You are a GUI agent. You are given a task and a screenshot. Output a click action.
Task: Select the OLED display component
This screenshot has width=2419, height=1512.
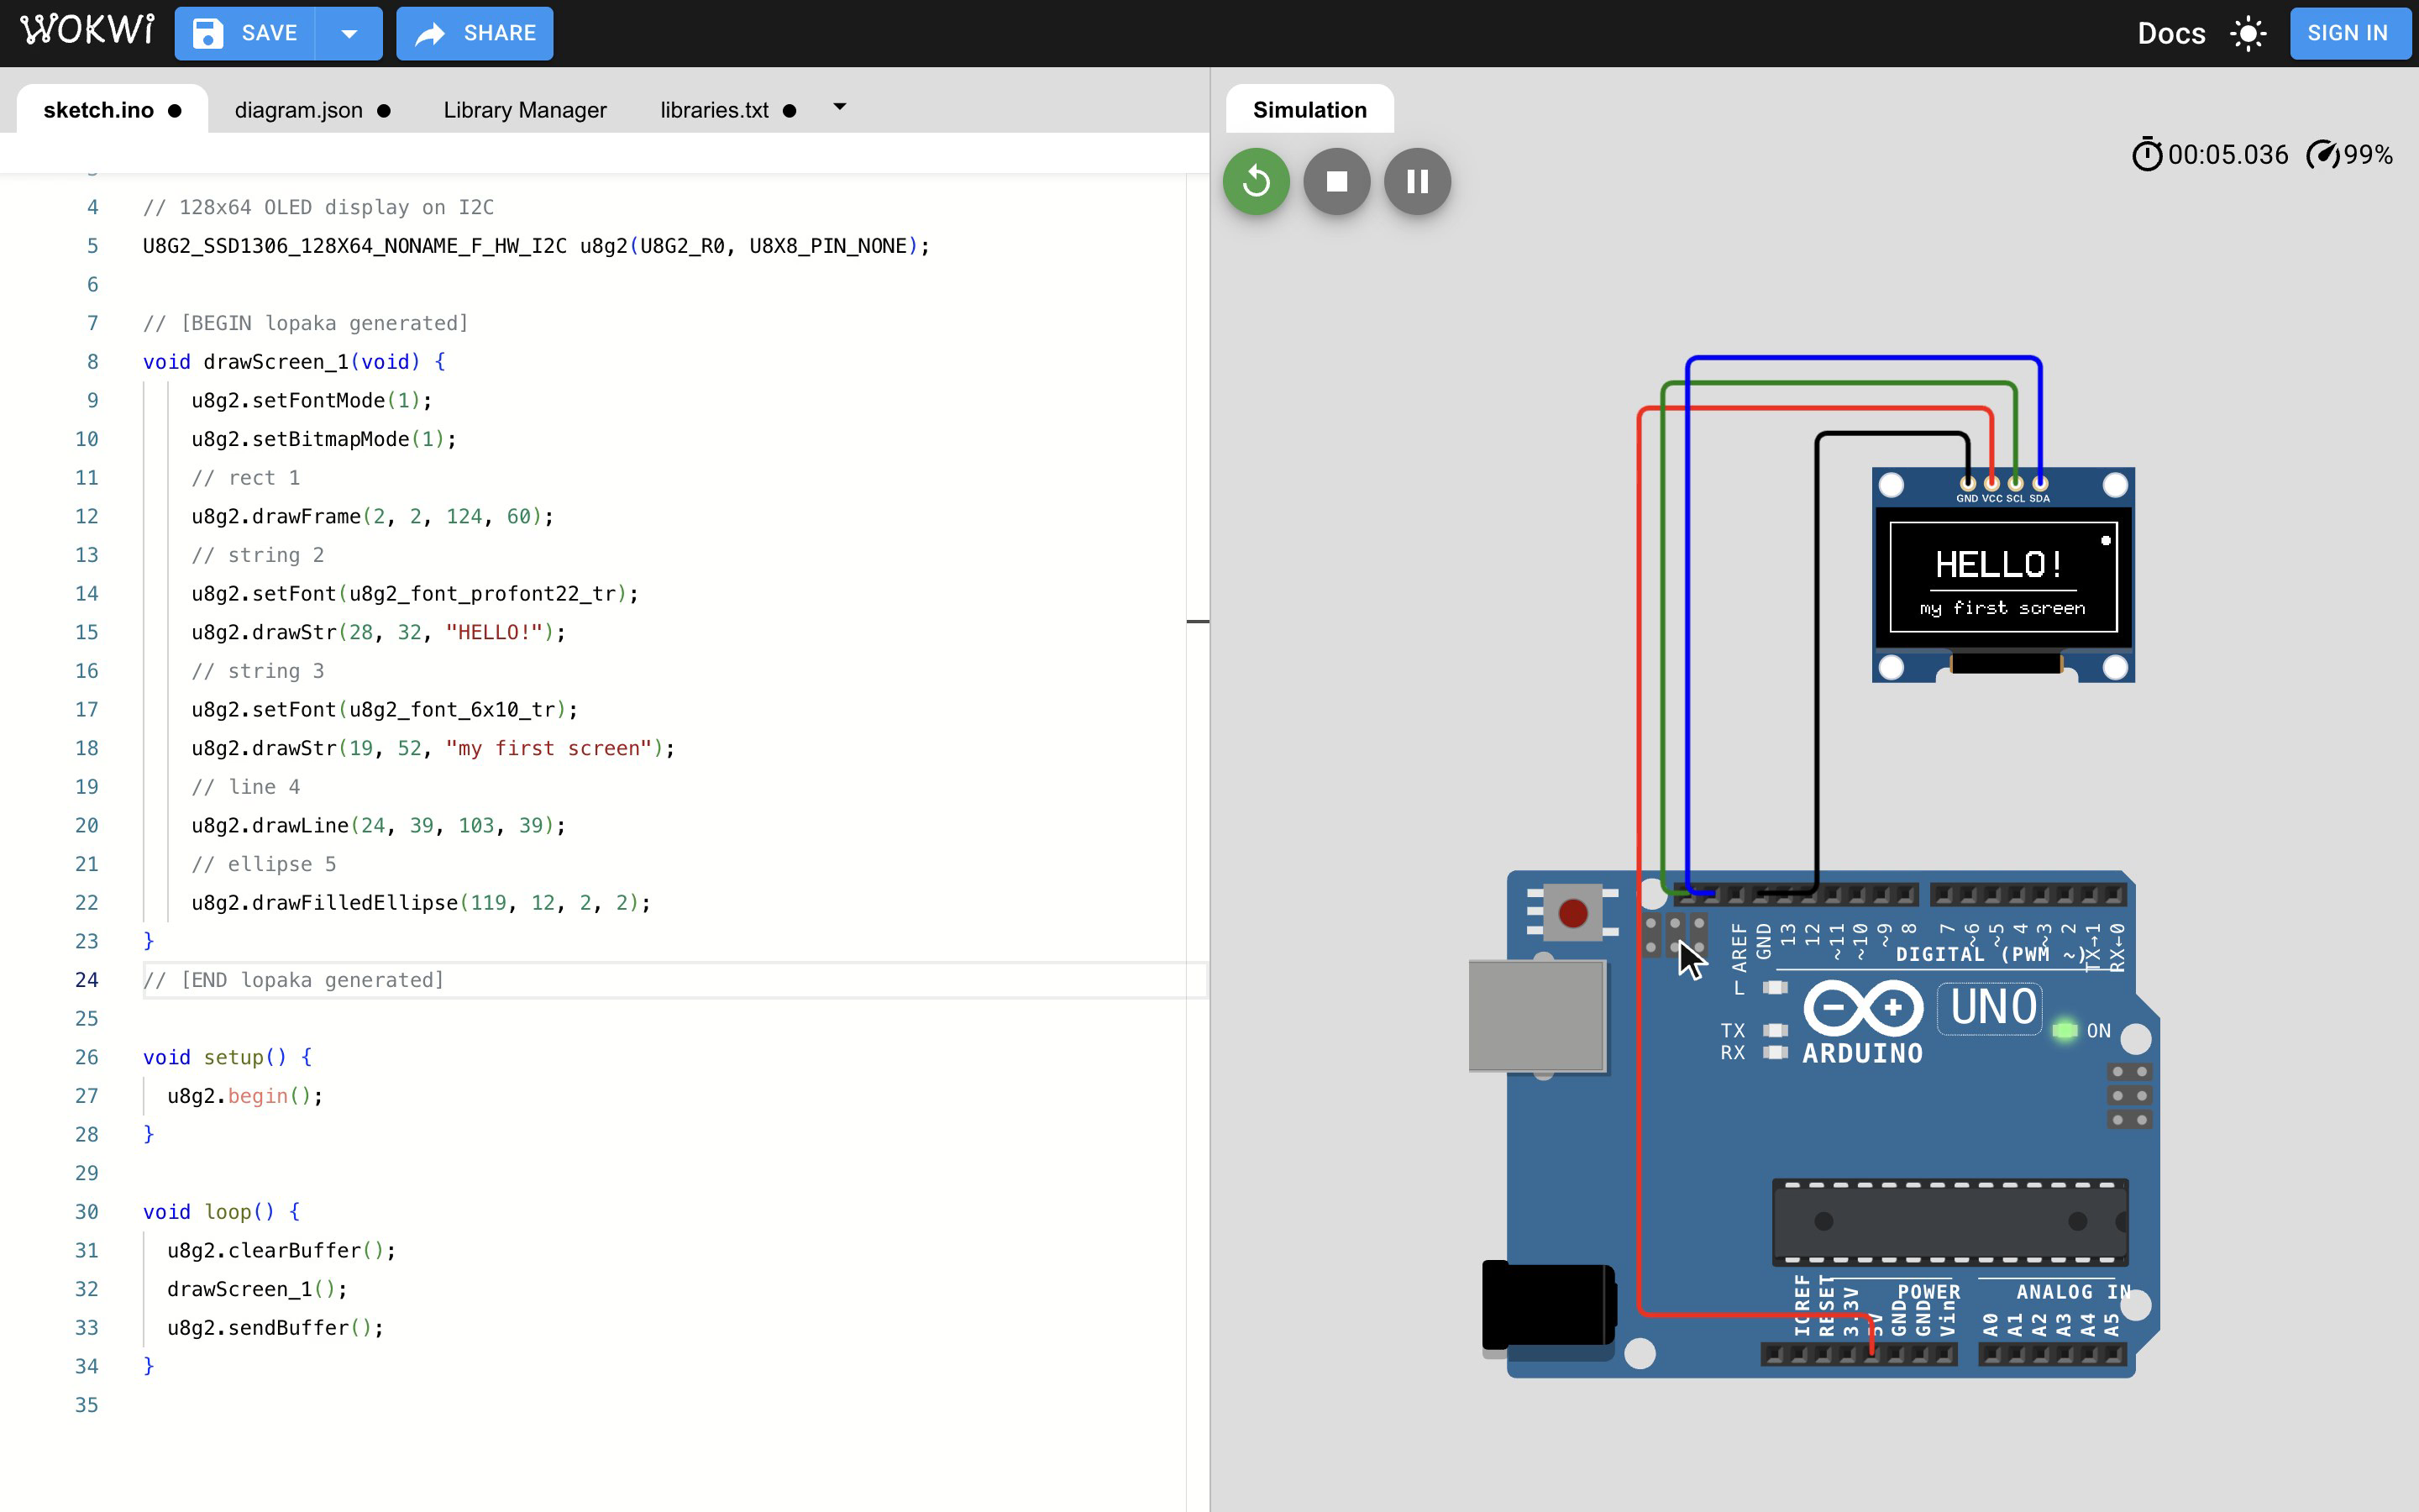(x=2003, y=575)
